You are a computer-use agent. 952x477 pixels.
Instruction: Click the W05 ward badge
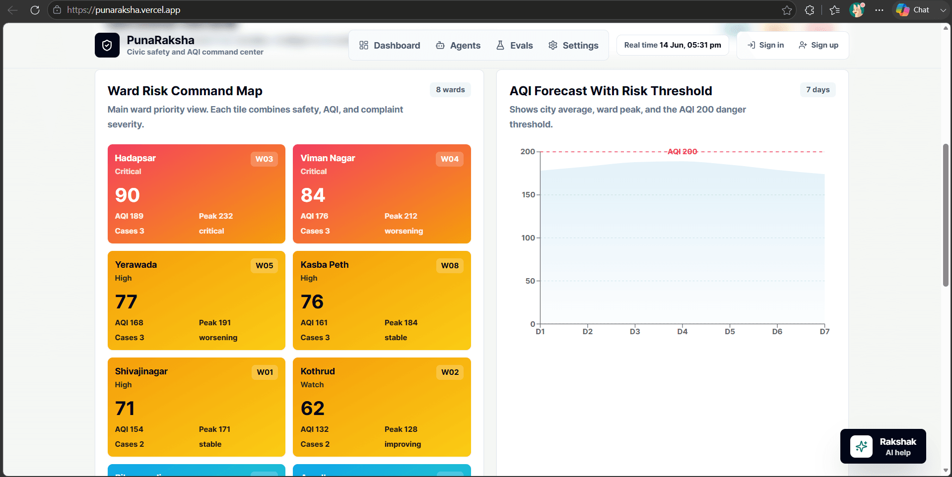(264, 266)
